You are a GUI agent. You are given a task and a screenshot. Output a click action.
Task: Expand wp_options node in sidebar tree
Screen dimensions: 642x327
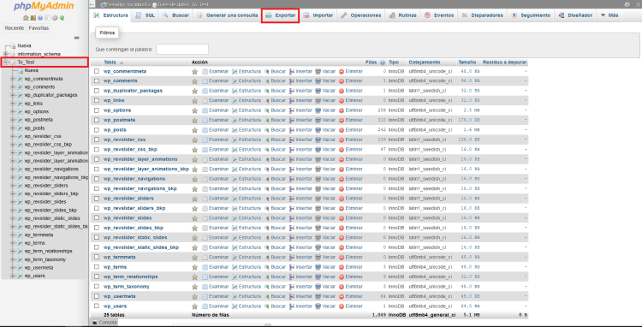[13, 112]
